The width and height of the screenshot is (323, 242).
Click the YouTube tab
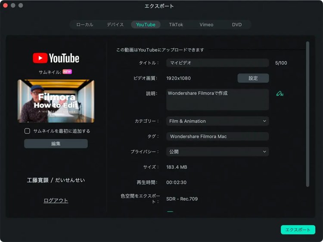(x=146, y=25)
